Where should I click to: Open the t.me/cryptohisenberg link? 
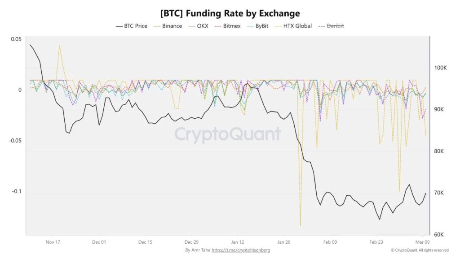coord(241,250)
